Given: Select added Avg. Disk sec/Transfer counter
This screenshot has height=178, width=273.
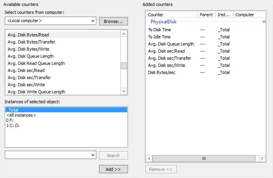Looking at the screenshot, I should click(x=206, y=58).
